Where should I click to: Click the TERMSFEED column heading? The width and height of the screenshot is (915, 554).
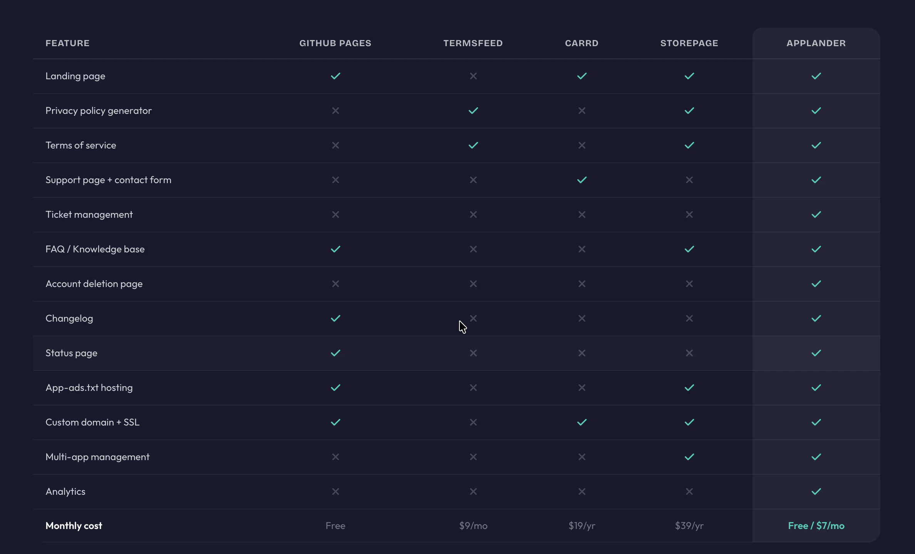tap(473, 43)
